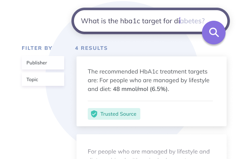Expand the Topic filter
Image resolution: width=252 pixels, height=159 pixels.
(x=43, y=79)
